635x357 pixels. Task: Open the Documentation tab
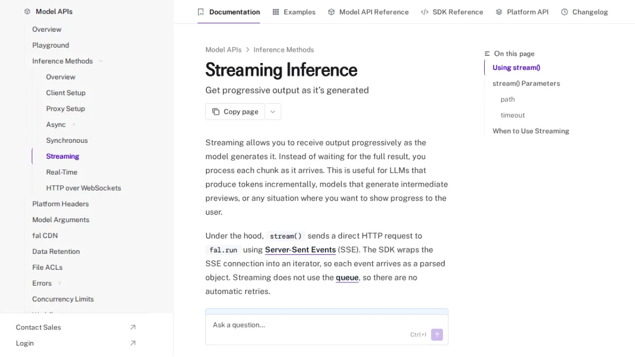click(229, 12)
